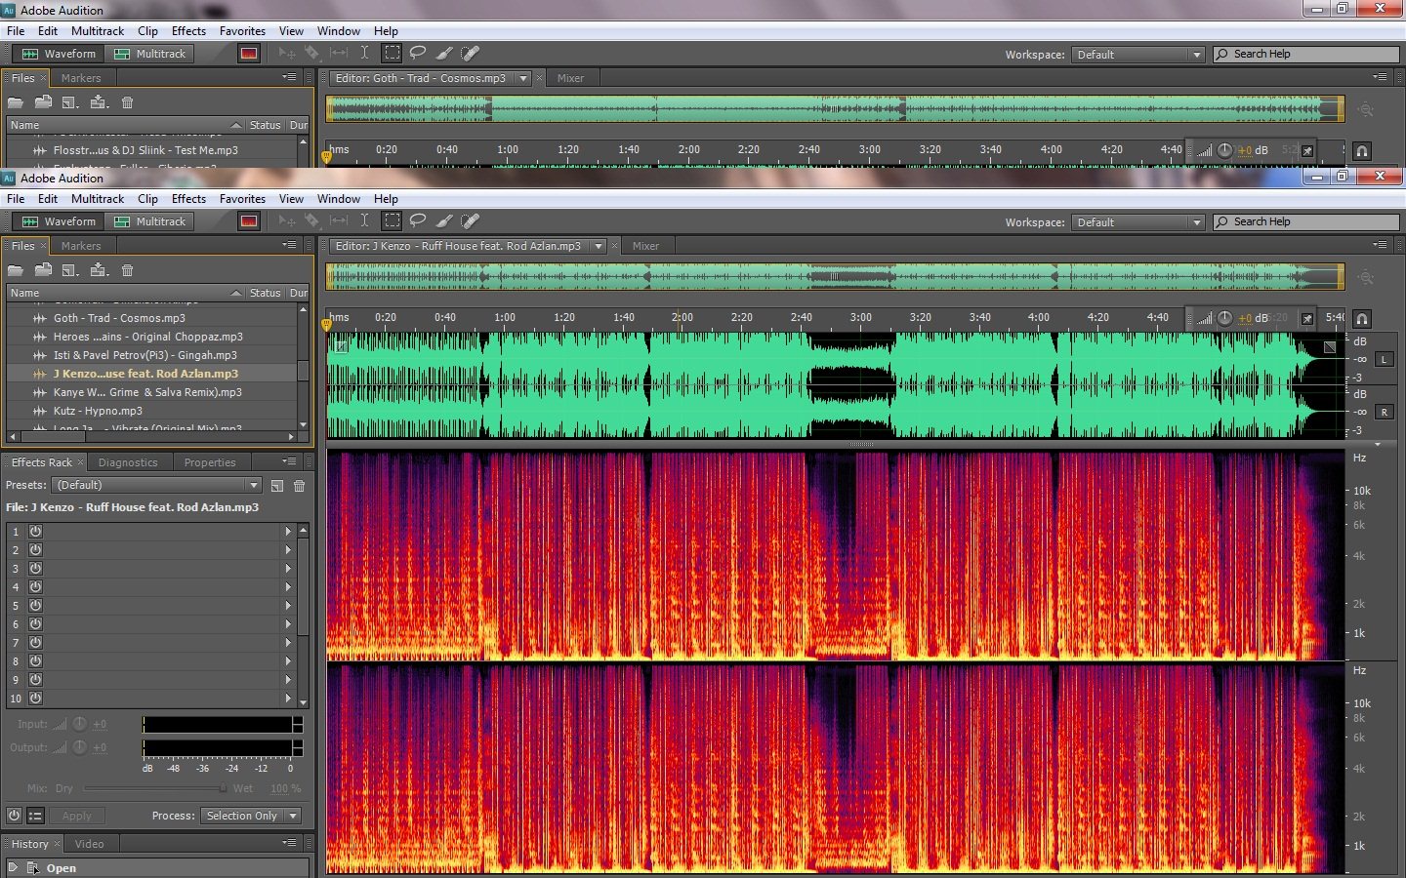
Task: Toggle power for effect slot 5
Action: [x=35, y=606]
